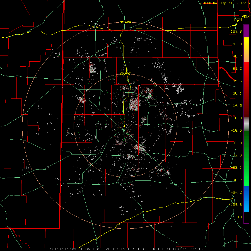Click the 14.5 velocity scale value
Viewport: 251px width, 251px height.
(237, 106)
